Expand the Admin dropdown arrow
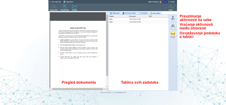Screen dimensions: 226x105 175,8
